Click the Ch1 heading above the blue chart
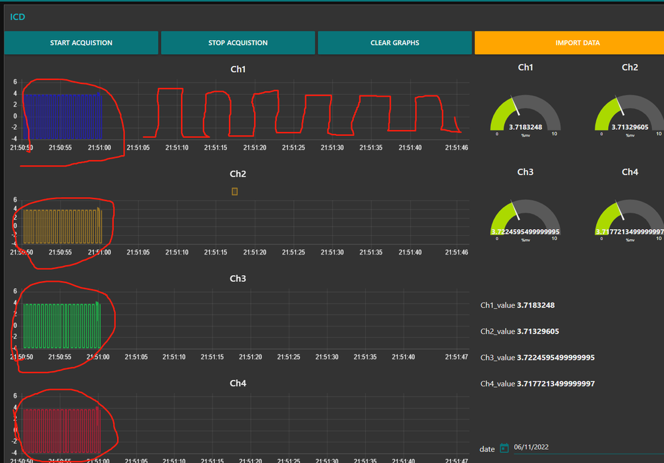Screen dimensions: 664x463 pos(238,69)
